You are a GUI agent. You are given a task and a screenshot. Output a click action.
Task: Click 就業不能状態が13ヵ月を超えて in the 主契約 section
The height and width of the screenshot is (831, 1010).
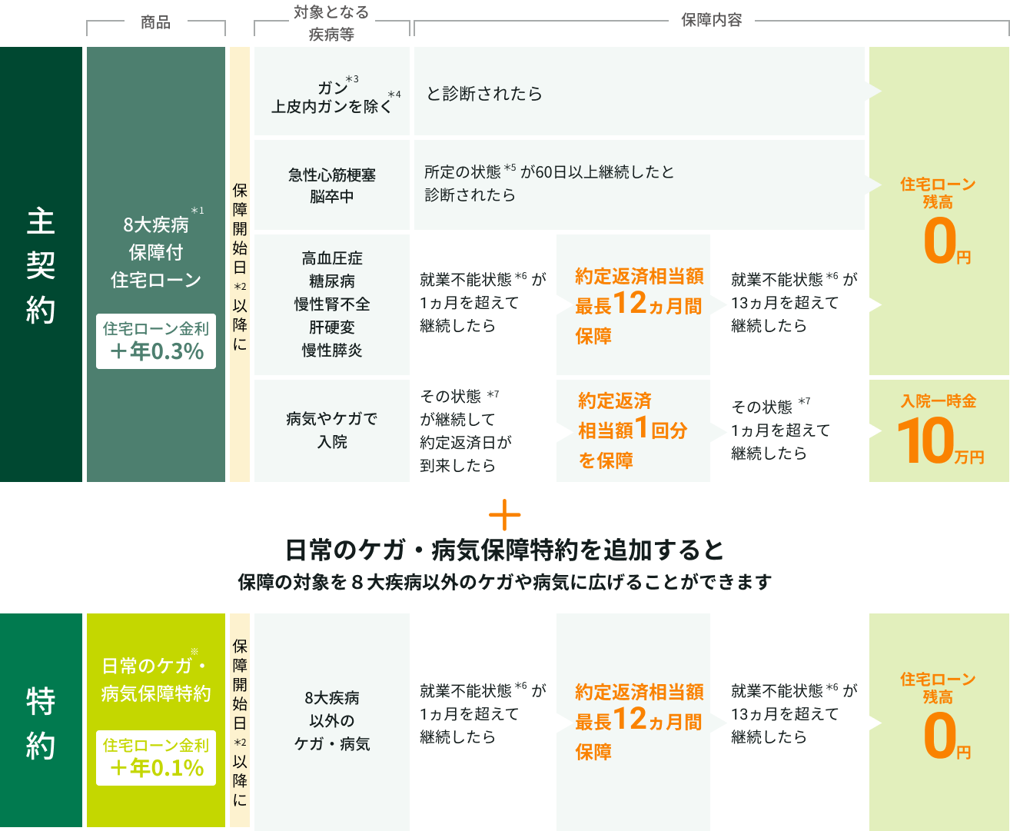tap(794, 302)
